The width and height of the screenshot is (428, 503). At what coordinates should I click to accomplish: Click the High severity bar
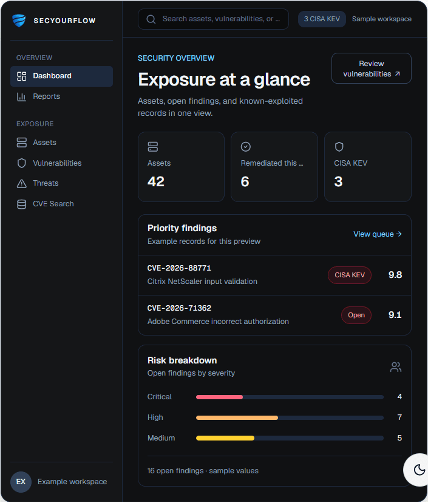[290, 417]
